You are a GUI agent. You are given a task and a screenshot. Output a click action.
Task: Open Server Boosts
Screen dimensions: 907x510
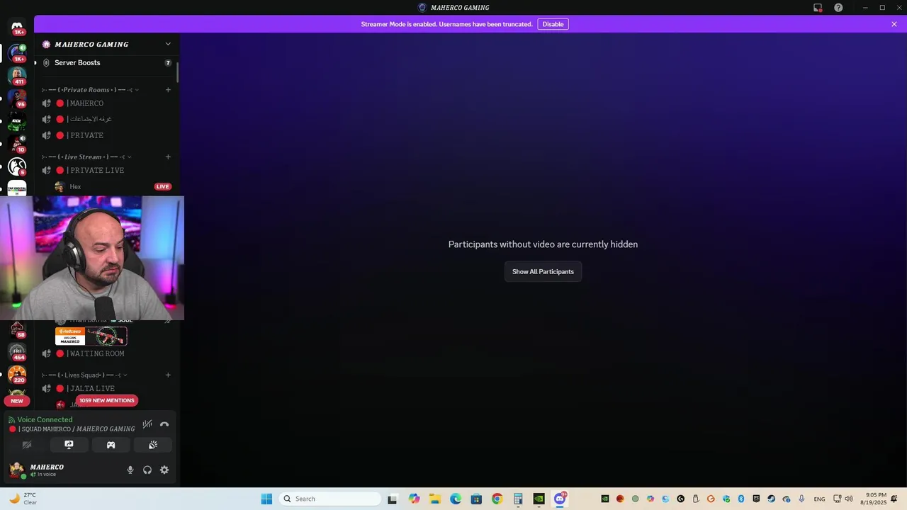click(106, 62)
